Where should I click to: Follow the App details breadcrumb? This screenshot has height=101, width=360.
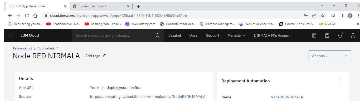click(46, 48)
